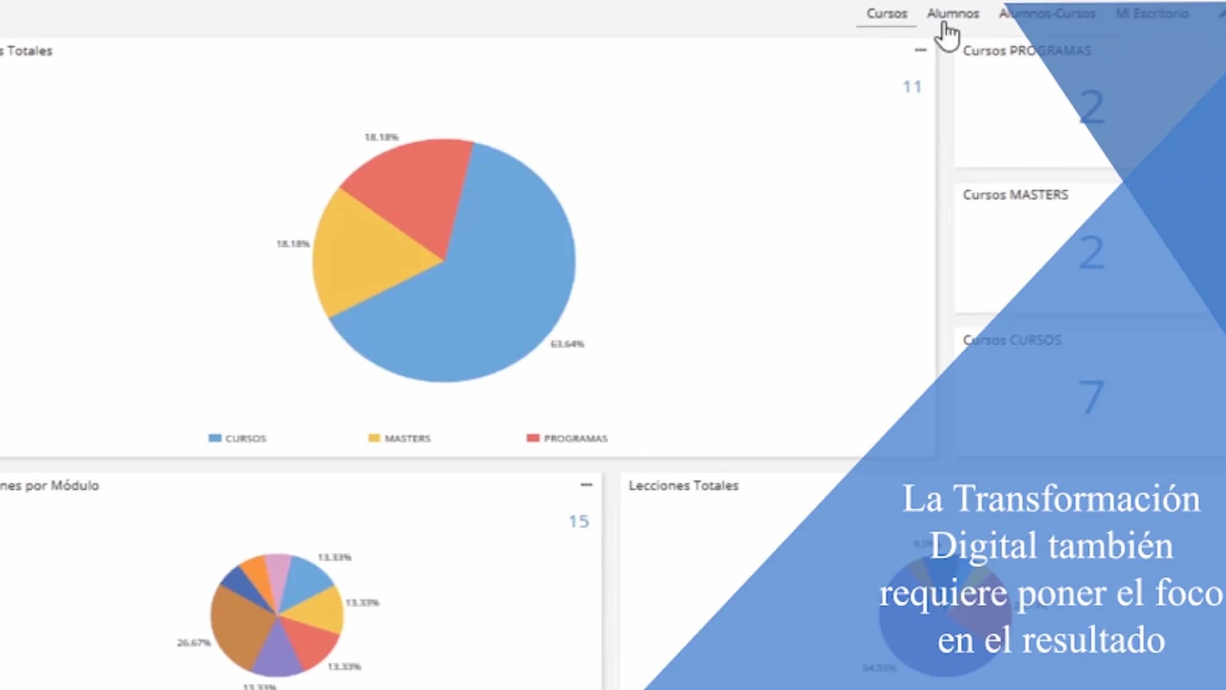
Task: Click the blue CURSOS legend color square
Action: 215,438
